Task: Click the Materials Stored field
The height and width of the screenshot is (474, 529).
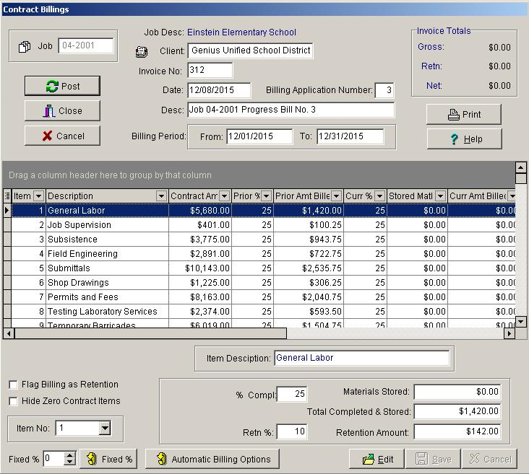Action: (457, 392)
